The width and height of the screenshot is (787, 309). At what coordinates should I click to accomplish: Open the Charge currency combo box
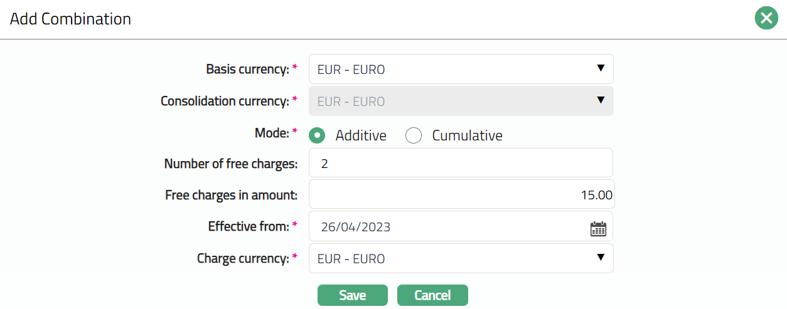(x=452, y=258)
